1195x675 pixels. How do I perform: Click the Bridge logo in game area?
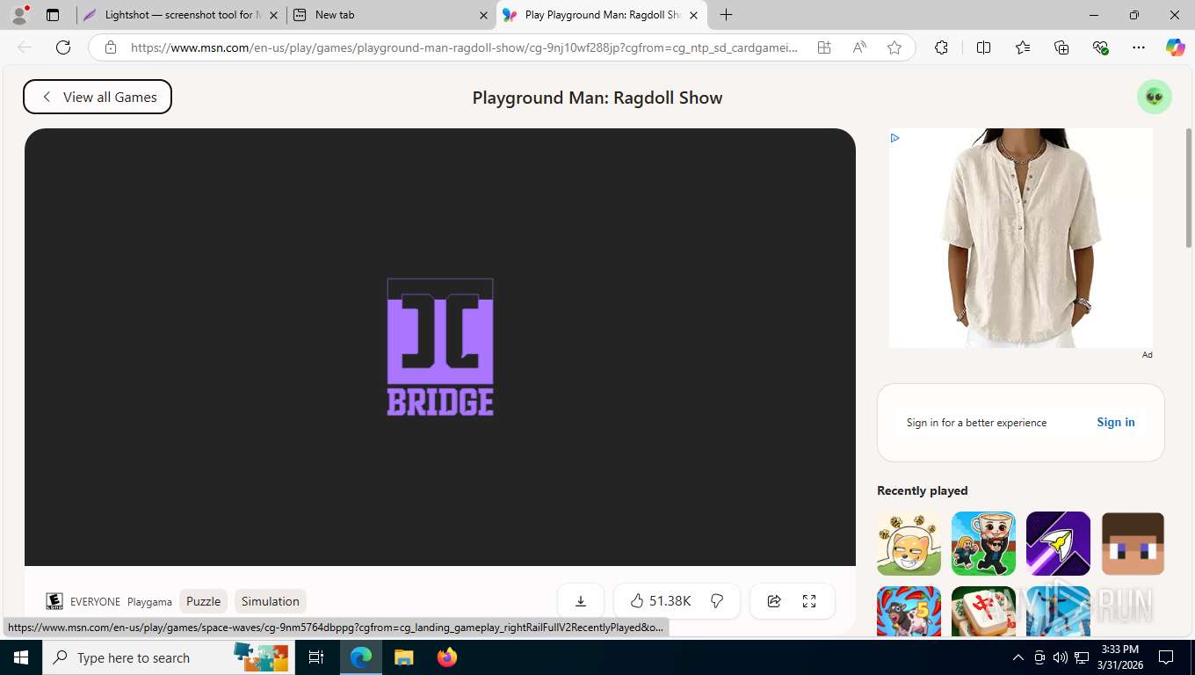tap(440, 347)
